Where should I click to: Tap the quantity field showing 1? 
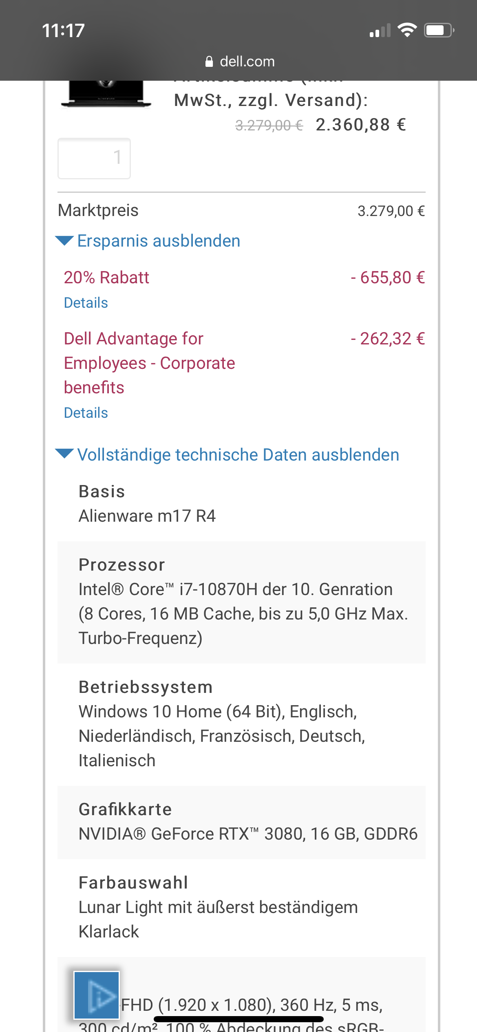tap(94, 158)
